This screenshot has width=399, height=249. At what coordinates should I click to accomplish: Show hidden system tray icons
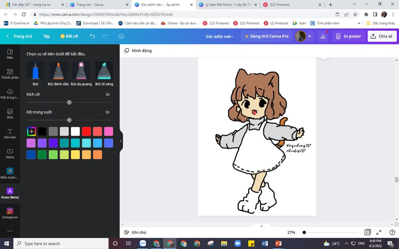(346, 244)
